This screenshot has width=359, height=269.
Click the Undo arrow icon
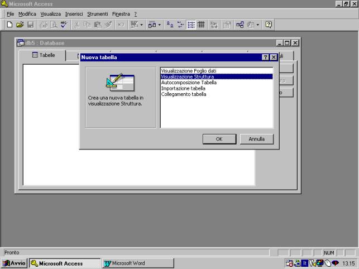(121, 25)
